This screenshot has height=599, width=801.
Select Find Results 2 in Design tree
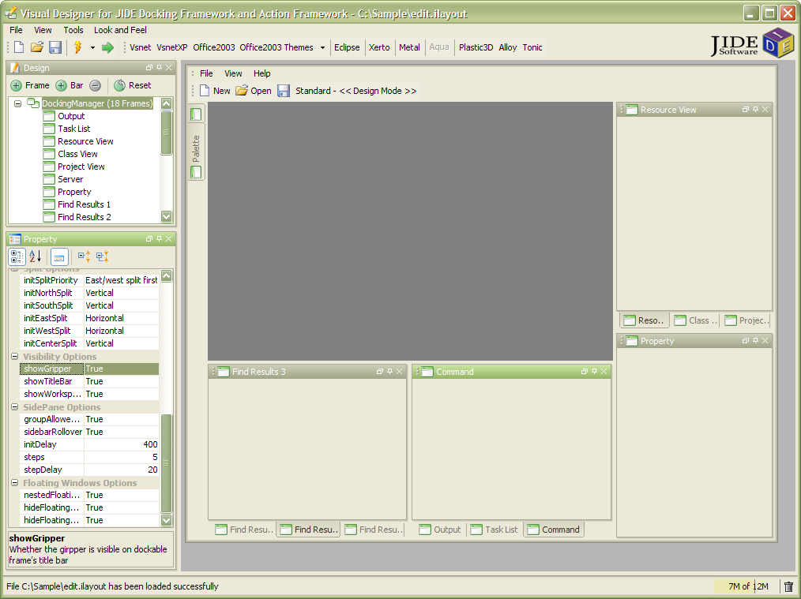84,217
